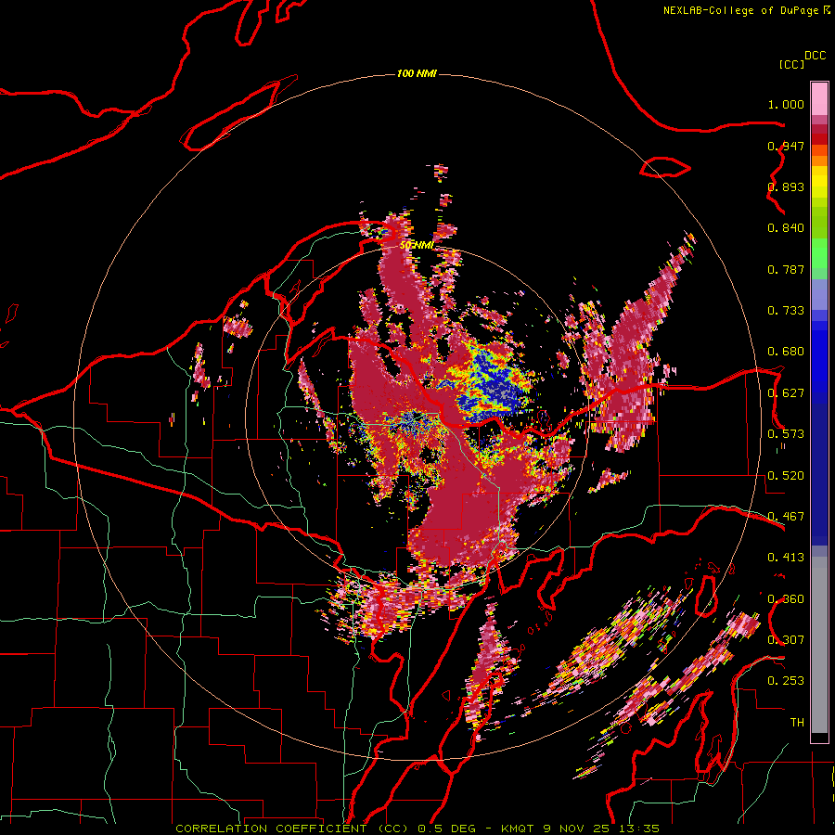Click the 0.840 color scale value

[x=786, y=228]
